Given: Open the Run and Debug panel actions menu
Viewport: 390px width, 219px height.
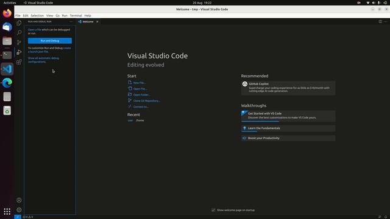Looking at the screenshot, I should 71,22.
